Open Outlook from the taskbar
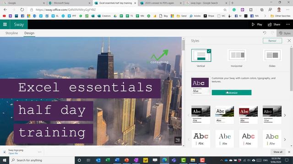Screen dimensions: 293x164 pyautogui.click(x=98, y=160)
